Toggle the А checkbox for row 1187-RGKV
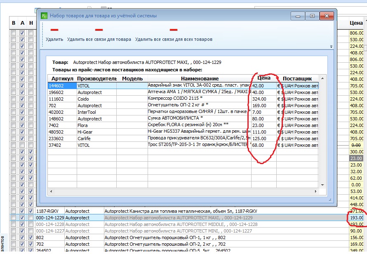The image size is (367, 254). point(22,211)
